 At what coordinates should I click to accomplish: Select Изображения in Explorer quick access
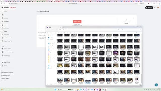[52, 50]
